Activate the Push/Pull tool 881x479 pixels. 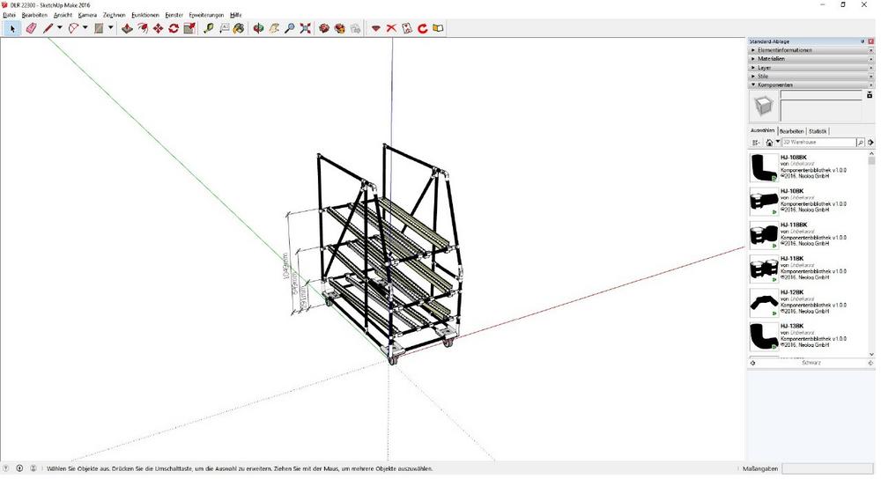(x=127, y=28)
